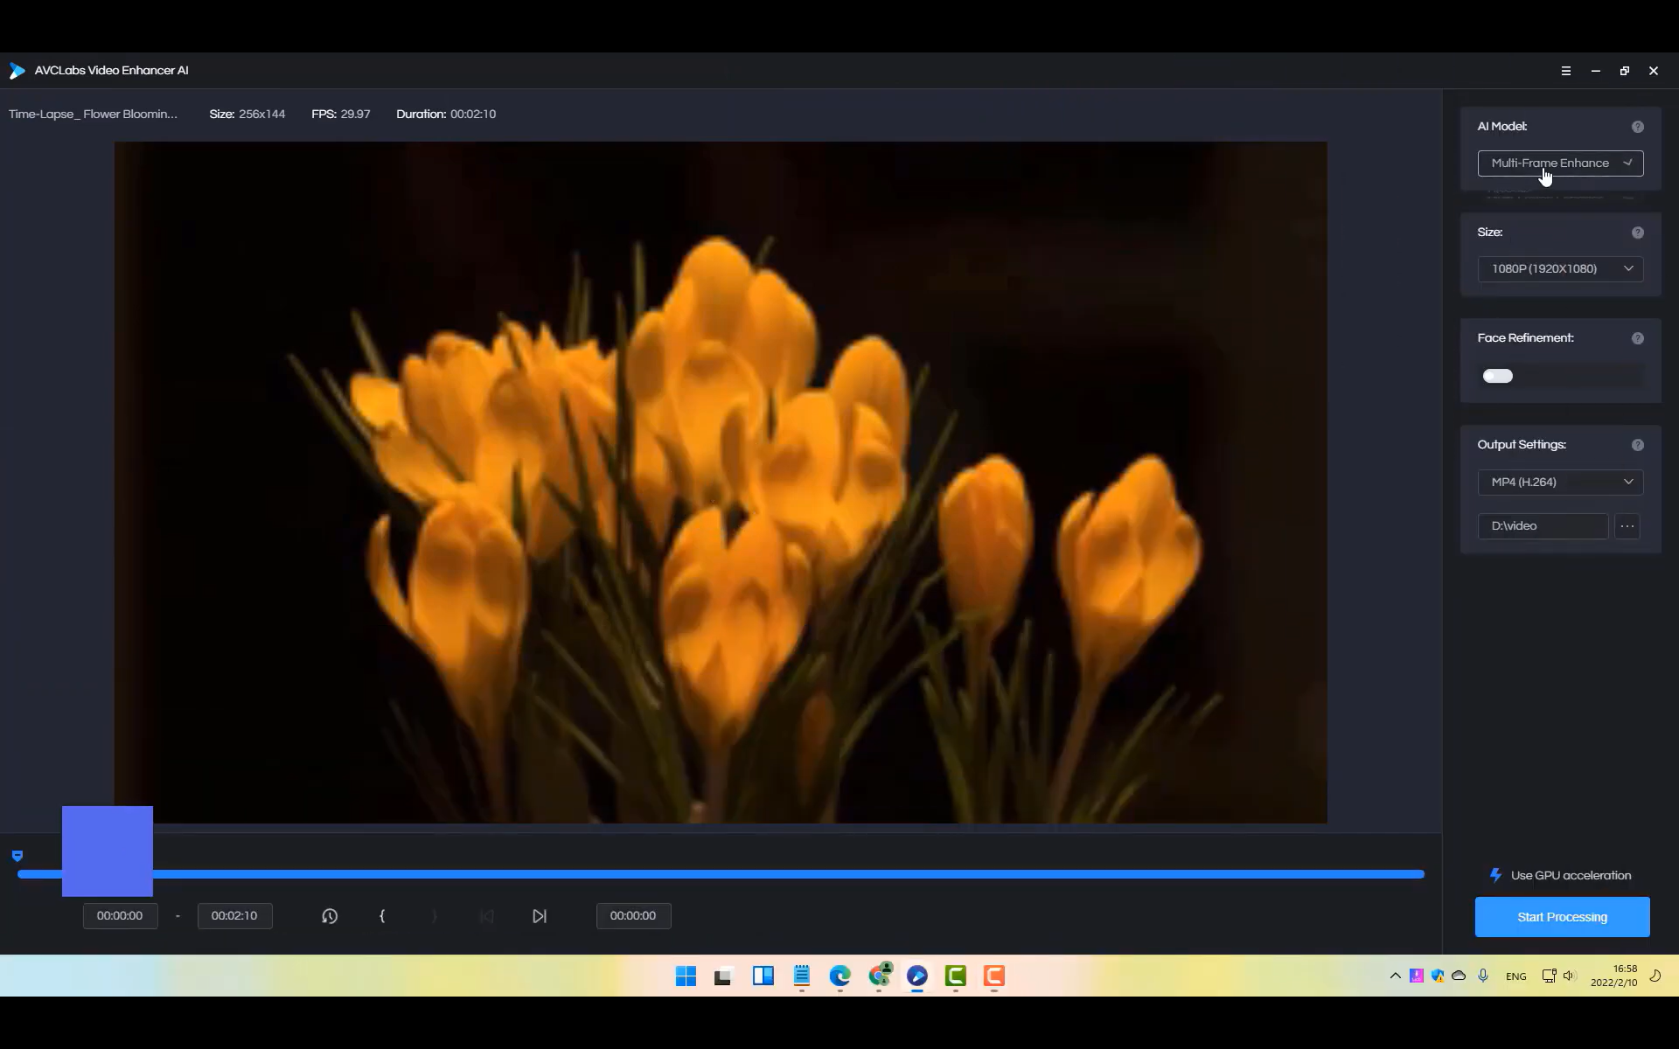1679x1049 pixels.
Task: Click the Size: 256x144 text
Action: pos(247,115)
